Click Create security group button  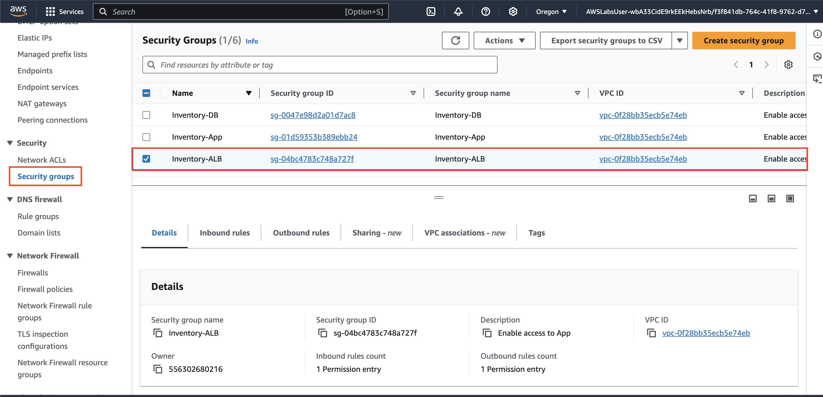[x=744, y=41]
